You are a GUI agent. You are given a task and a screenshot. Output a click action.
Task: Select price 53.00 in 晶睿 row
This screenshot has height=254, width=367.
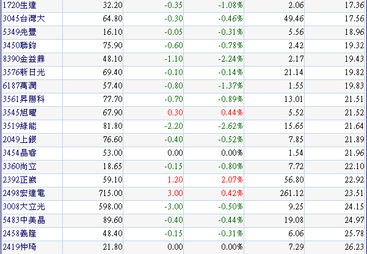[112, 153]
